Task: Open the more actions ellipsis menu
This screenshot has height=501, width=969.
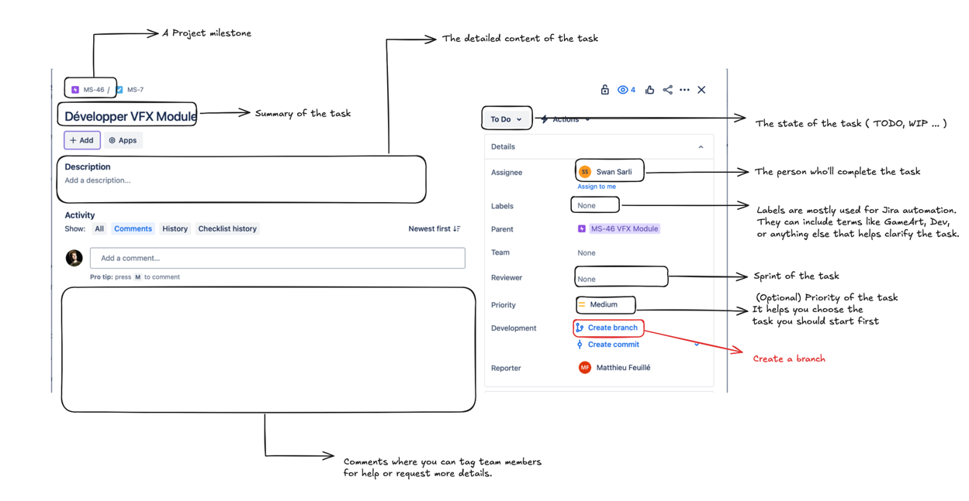Action: (684, 89)
